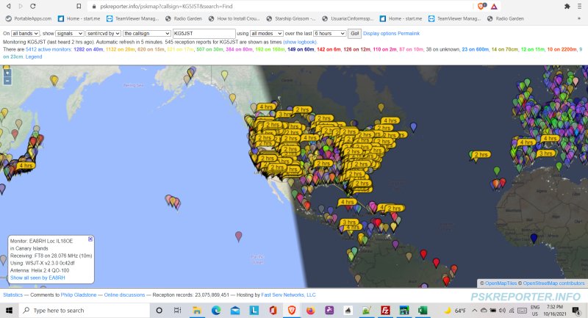
Task: Open the Mail app on the taskbar
Action: 235,310
